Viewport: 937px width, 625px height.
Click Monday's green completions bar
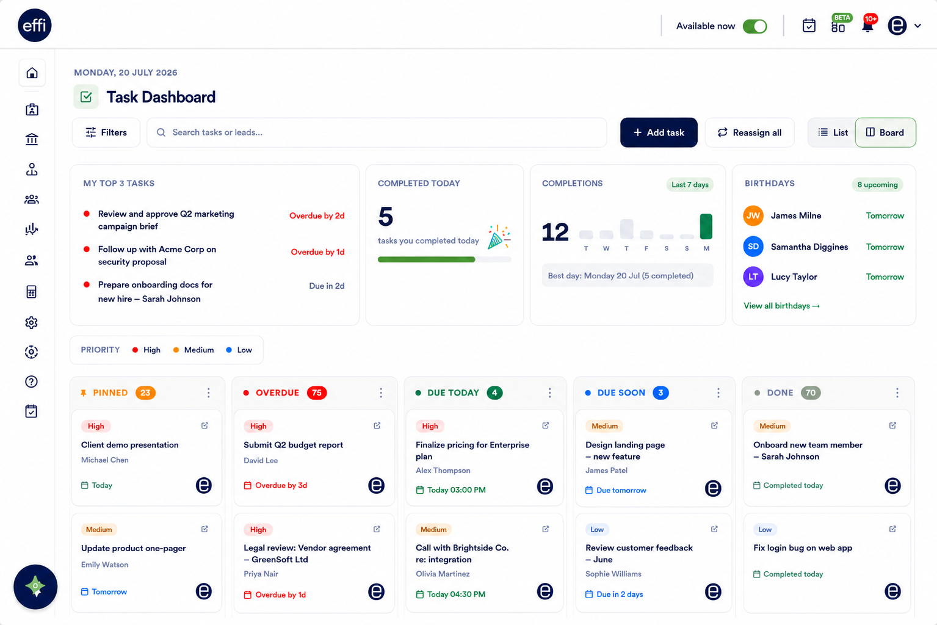(706, 226)
